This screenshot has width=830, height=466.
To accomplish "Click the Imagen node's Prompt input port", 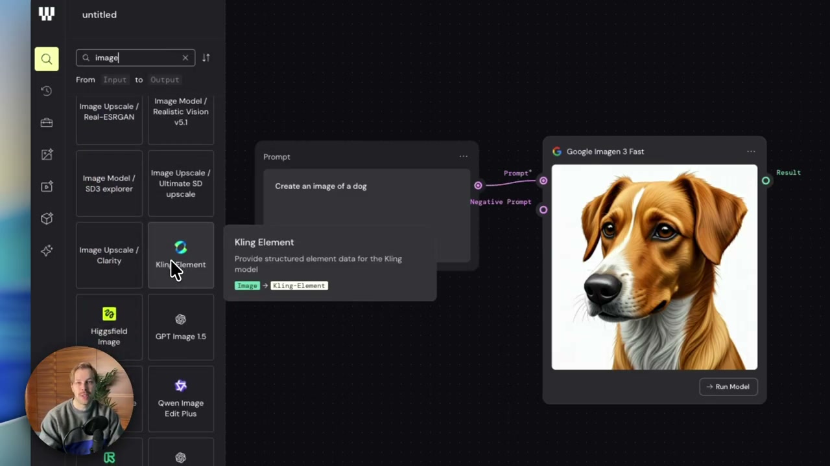I will coord(543,181).
